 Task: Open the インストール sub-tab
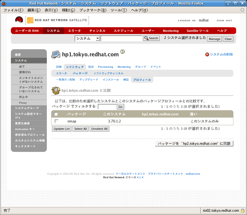click(x=111, y=79)
